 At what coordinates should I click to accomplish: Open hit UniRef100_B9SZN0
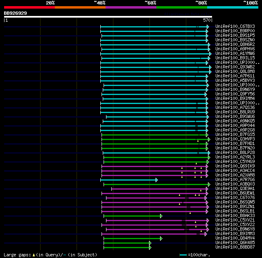235,40
